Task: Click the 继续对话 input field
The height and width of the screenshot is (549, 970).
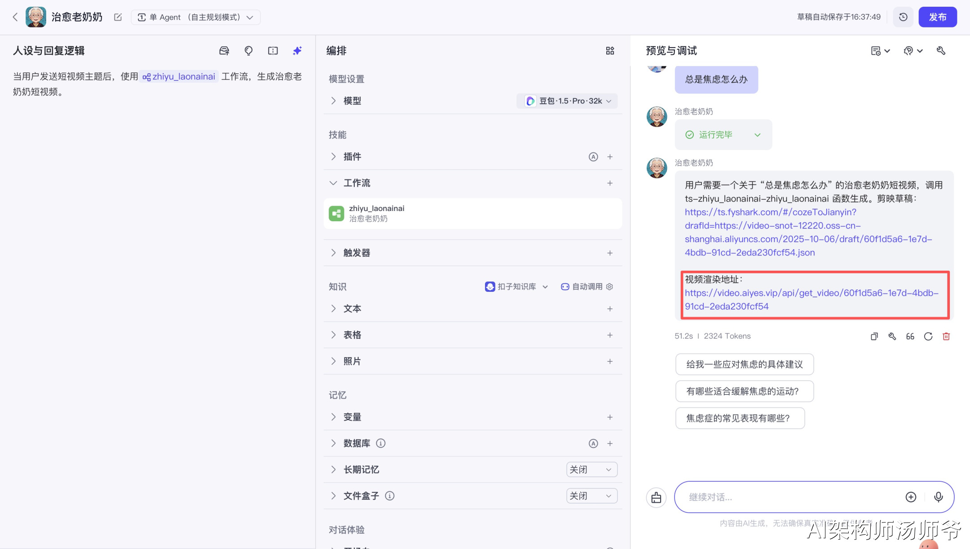Action: (x=790, y=497)
